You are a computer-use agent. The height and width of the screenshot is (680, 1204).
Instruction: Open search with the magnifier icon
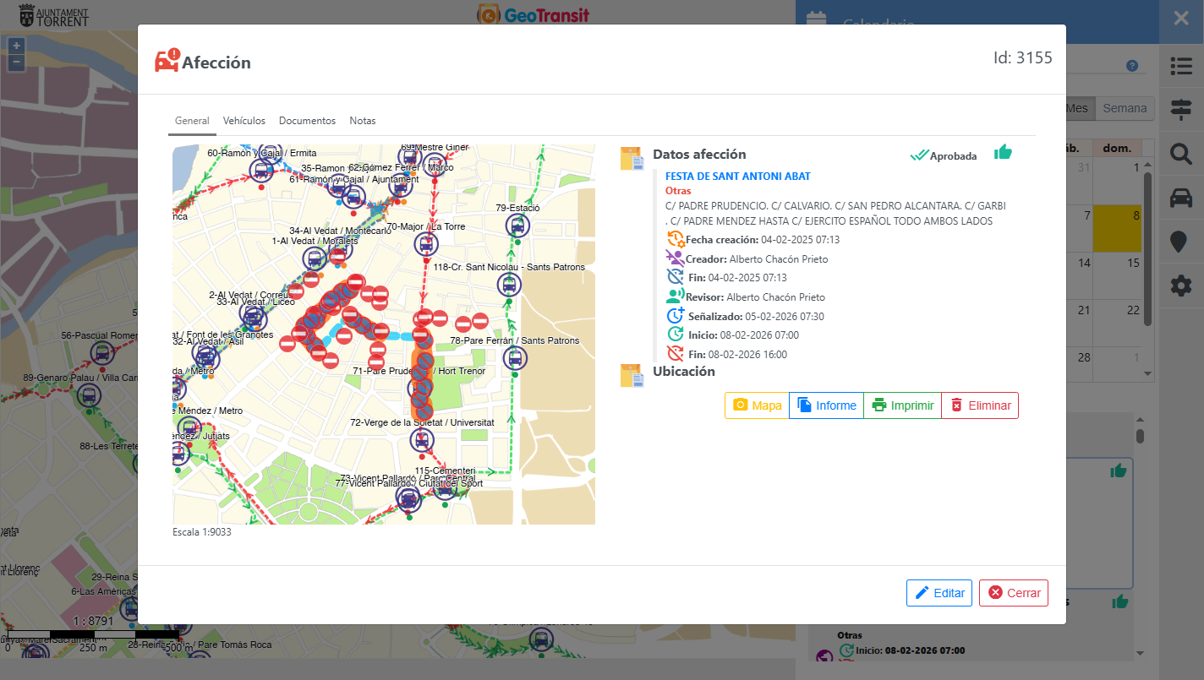[1181, 153]
